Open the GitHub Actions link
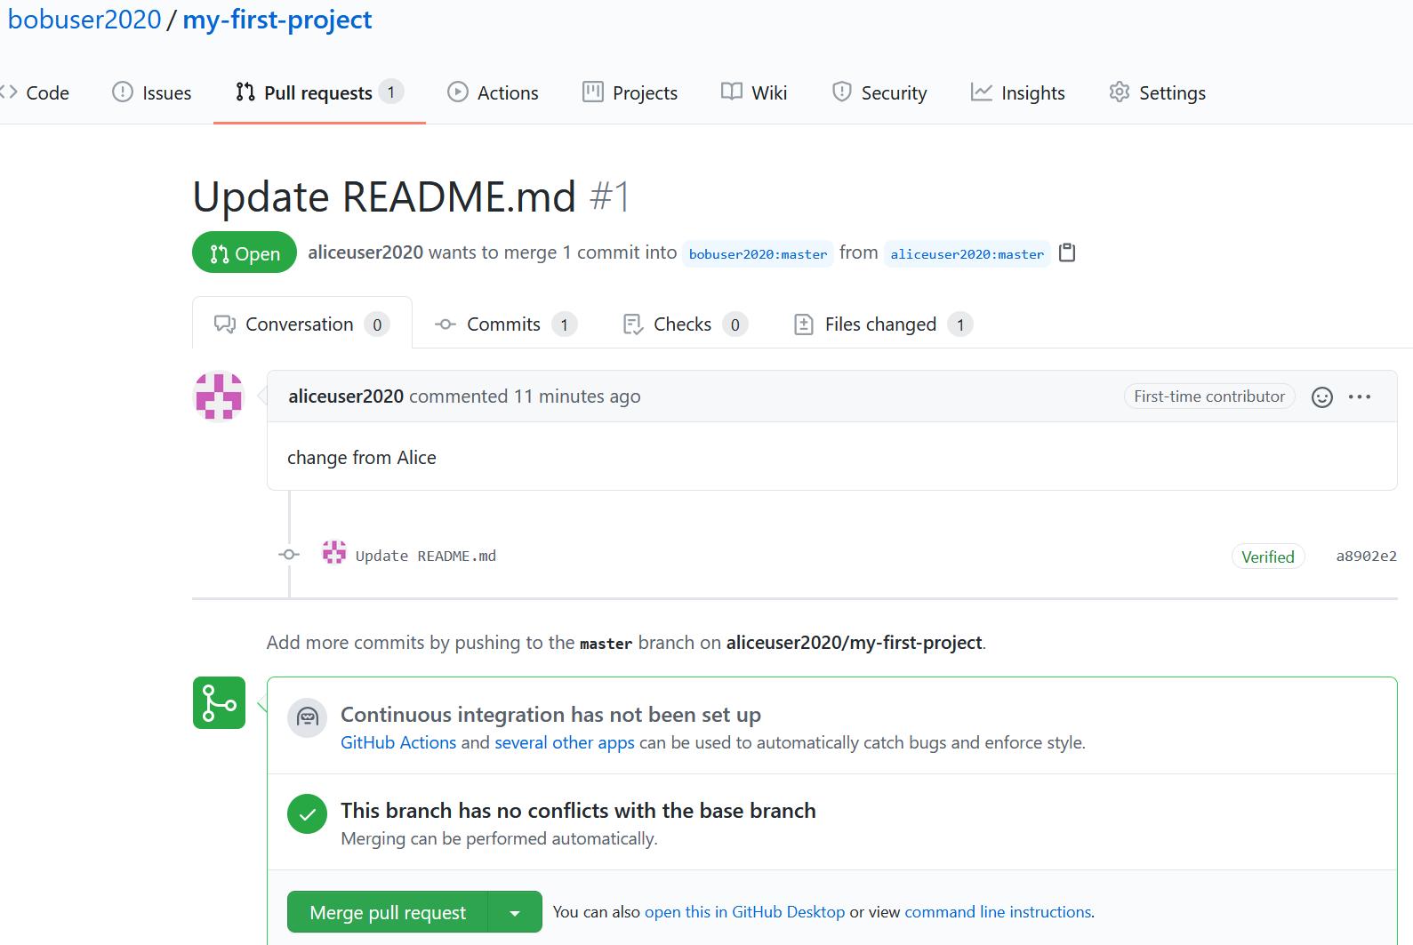The width and height of the screenshot is (1413, 945). click(x=397, y=743)
